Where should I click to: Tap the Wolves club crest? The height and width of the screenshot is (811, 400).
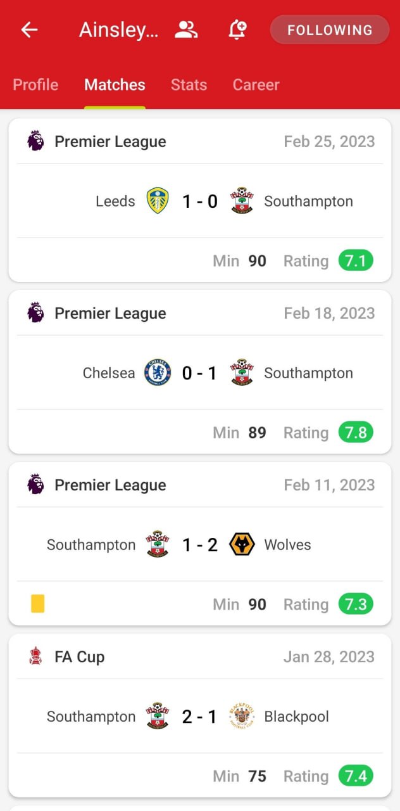coord(242,544)
